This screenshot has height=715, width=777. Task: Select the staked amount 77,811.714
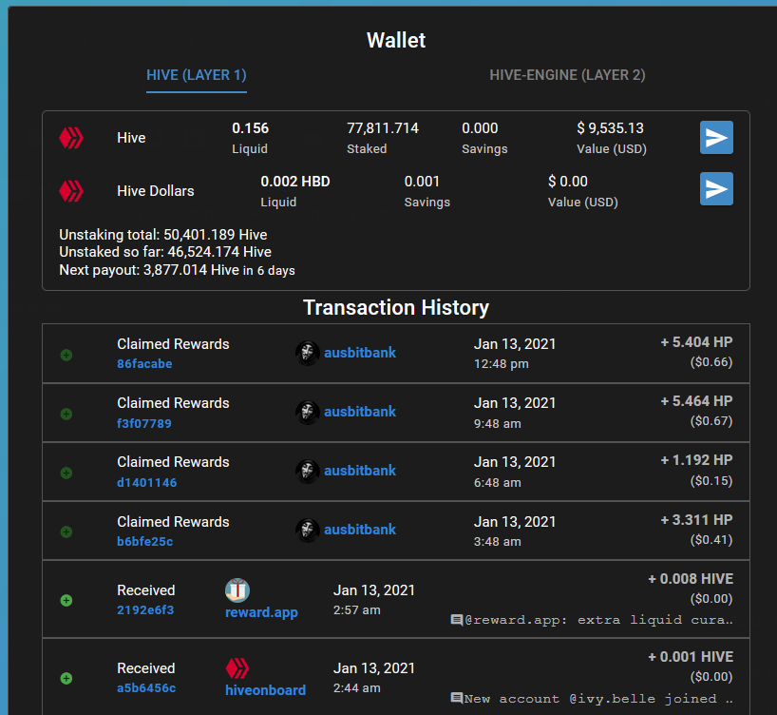coord(383,128)
